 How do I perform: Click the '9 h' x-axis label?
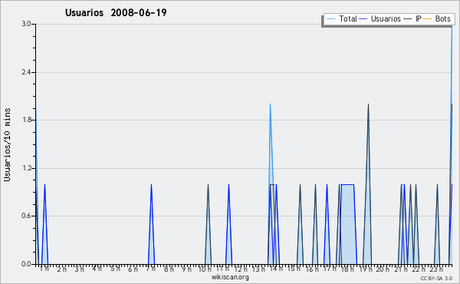186,269
